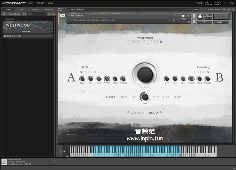
Task: Open the SHOP link
Action: (x=199, y=3)
